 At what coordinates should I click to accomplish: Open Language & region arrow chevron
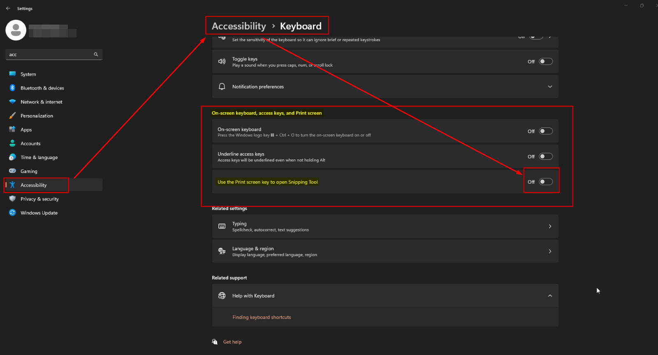pos(550,251)
